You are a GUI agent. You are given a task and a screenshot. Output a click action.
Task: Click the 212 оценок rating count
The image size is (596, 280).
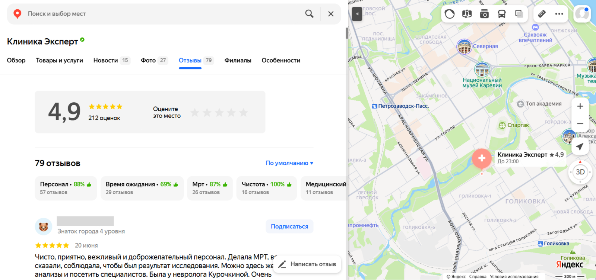click(104, 118)
